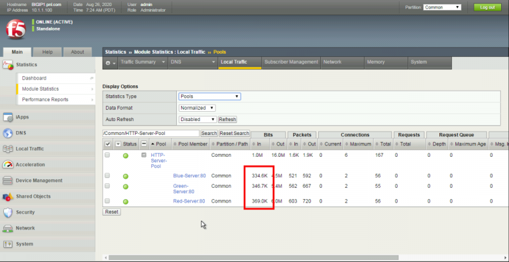Click the Statistics breadcrumb link

pyautogui.click(x=115, y=52)
